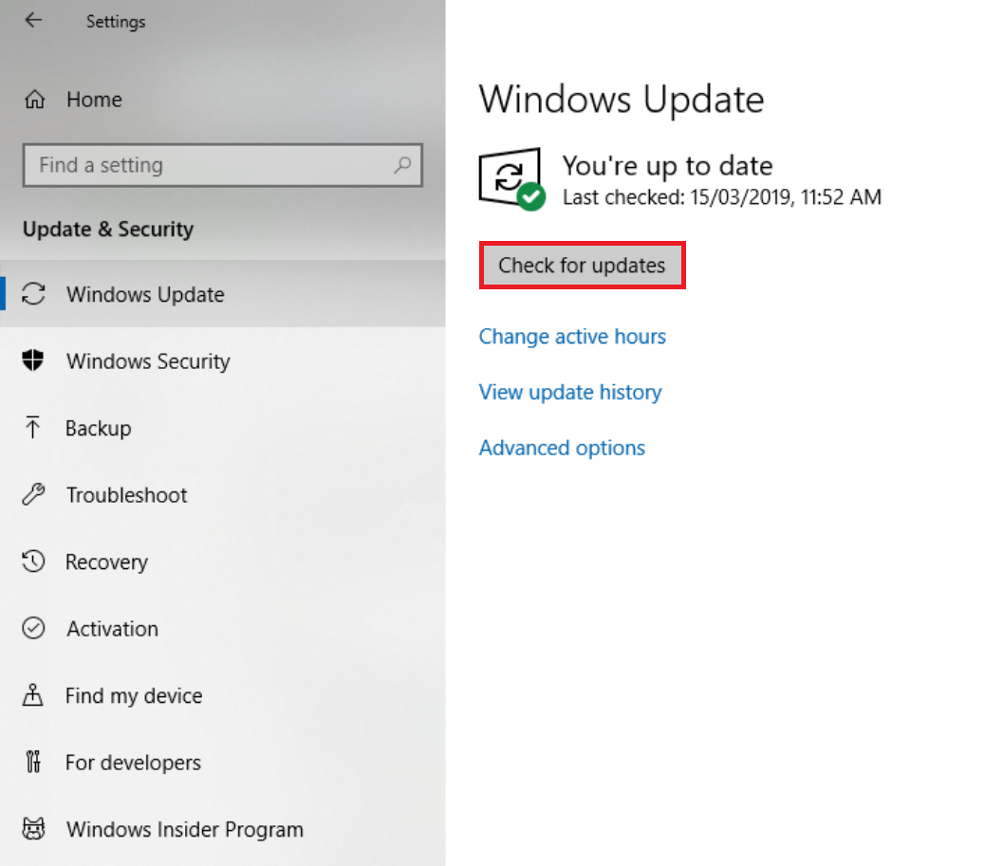The height and width of the screenshot is (866, 1003).
Task: Click the magnifier icon in the search box
Action: pos(402,165)
